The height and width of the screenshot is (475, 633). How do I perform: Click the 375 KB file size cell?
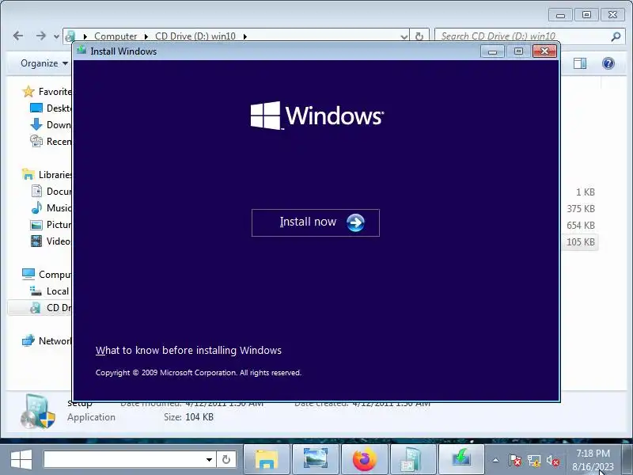click(581, 209)
